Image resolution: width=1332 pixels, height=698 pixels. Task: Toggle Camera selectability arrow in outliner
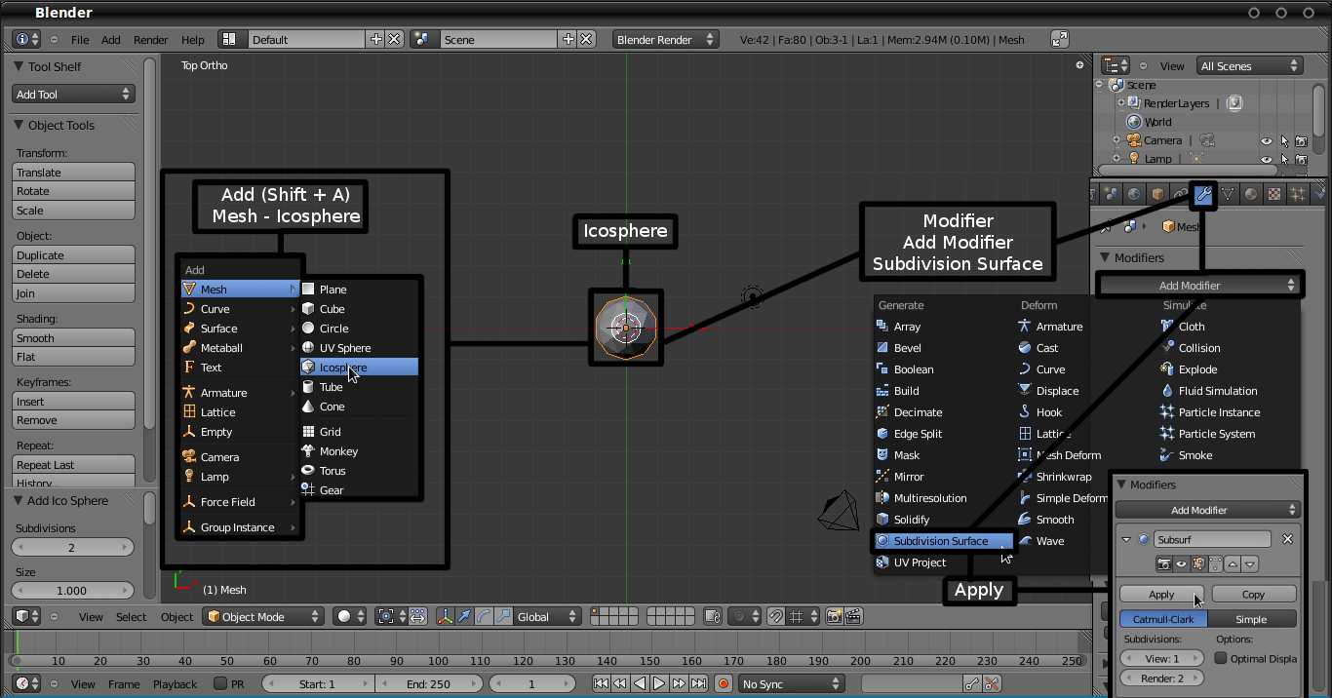coord(1284,140)
